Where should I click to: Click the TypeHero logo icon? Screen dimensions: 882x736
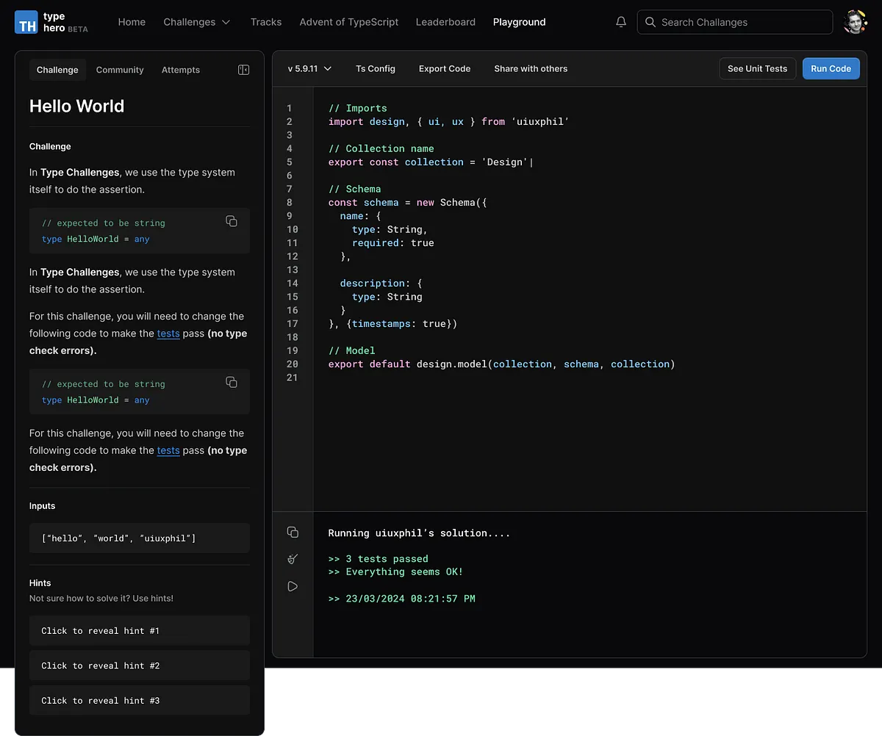tap(26, 22)
